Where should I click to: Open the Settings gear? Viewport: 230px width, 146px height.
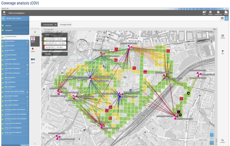[210, 13]
